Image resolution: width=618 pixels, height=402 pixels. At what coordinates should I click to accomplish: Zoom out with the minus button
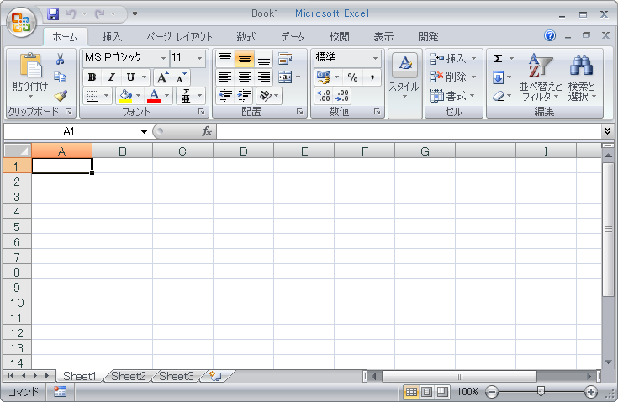(x=492, y=392)
